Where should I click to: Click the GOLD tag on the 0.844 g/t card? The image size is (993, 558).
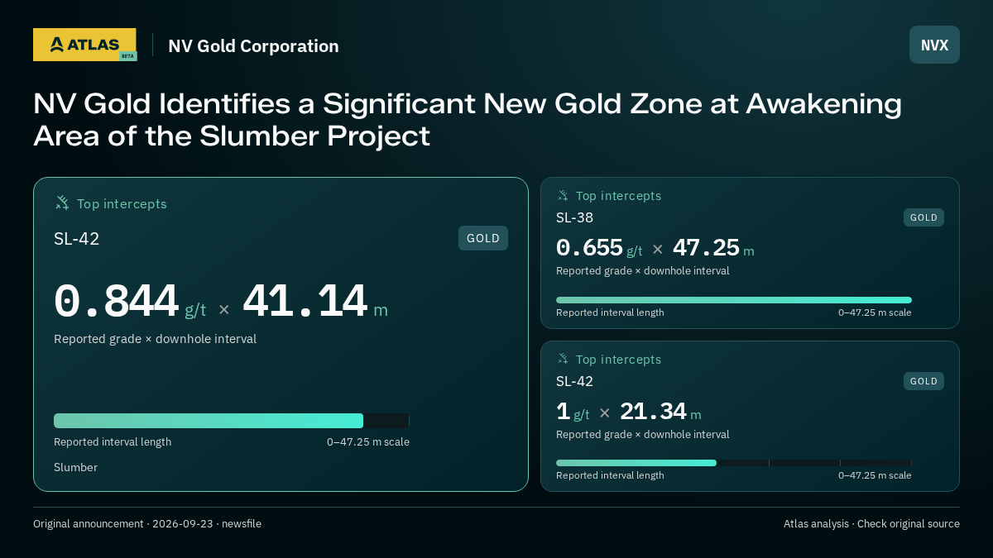tap(483, 238)
